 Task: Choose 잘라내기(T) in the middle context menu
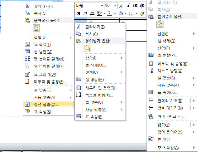[100, 27]
